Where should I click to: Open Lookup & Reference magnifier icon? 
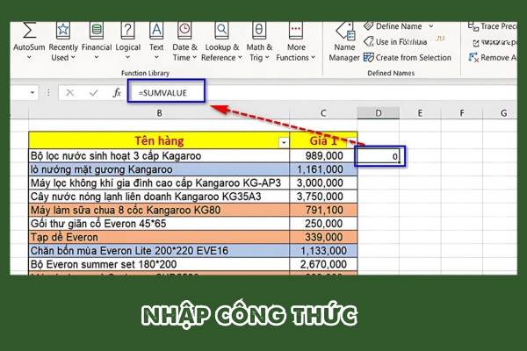(221, 30)
